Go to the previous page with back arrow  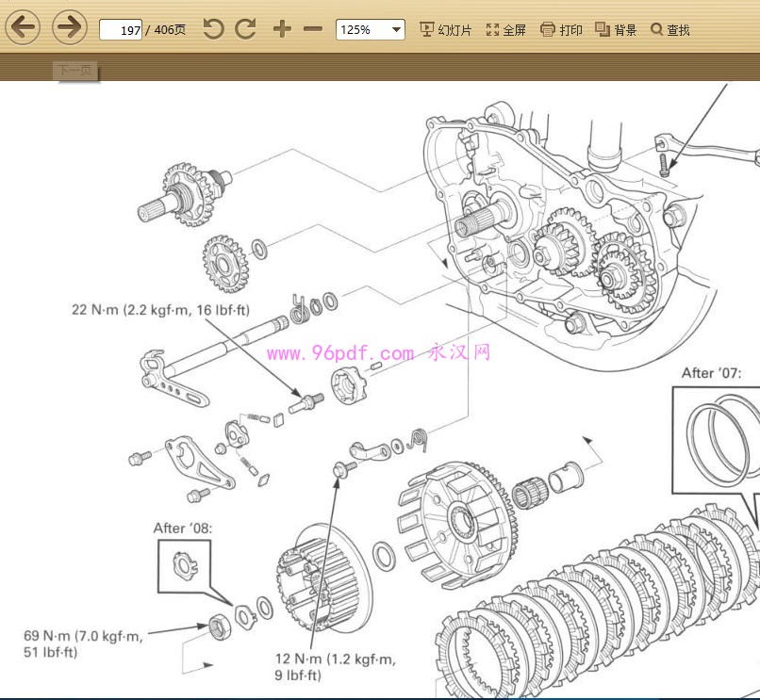23,26
